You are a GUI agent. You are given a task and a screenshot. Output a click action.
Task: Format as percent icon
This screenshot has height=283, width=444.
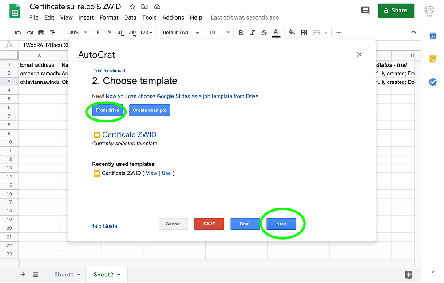point(110,32)
